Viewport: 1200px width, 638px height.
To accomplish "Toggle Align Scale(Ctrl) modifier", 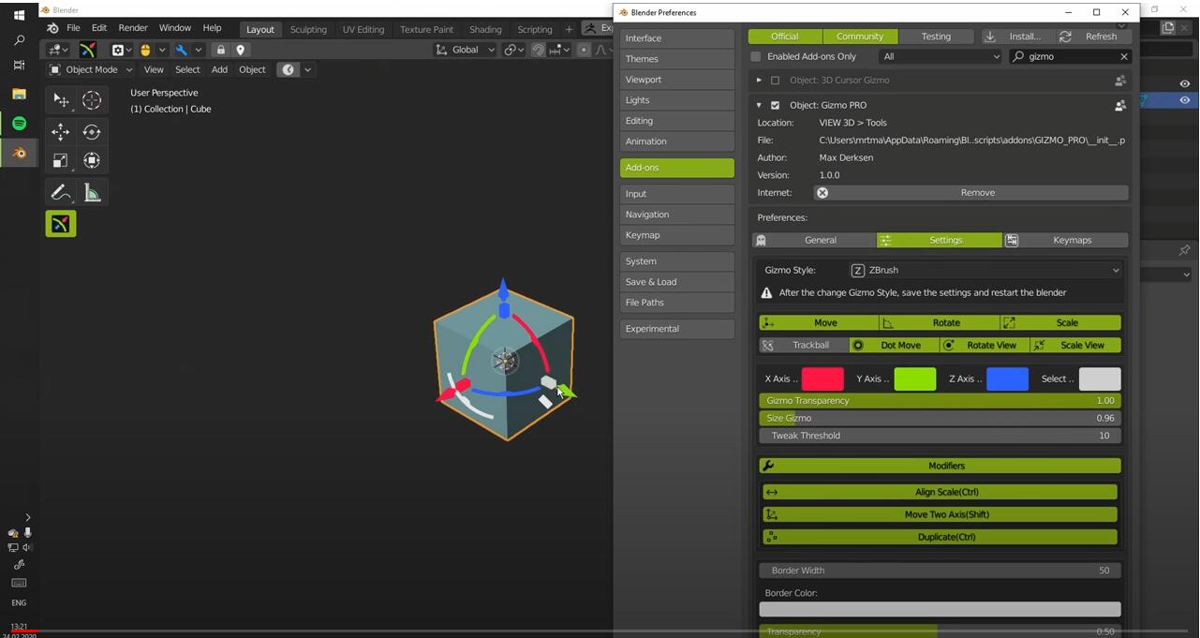I will tap(940, 492).
